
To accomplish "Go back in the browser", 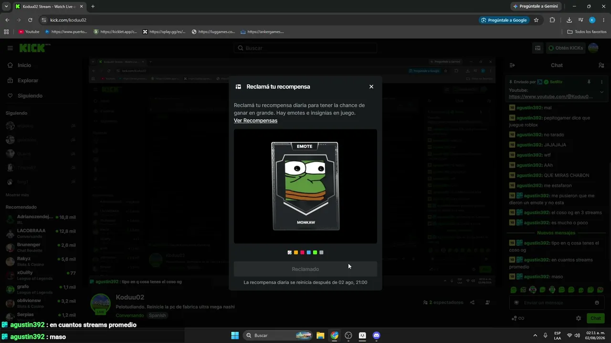I will point(7,20).
